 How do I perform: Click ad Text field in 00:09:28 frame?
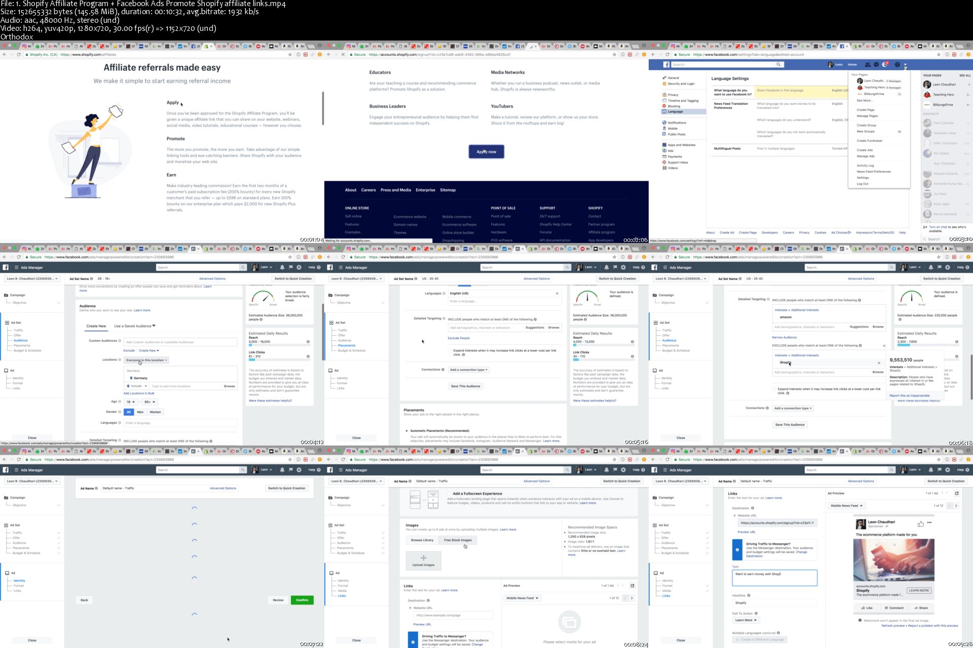pyautogui.click(x=774, y=578)
